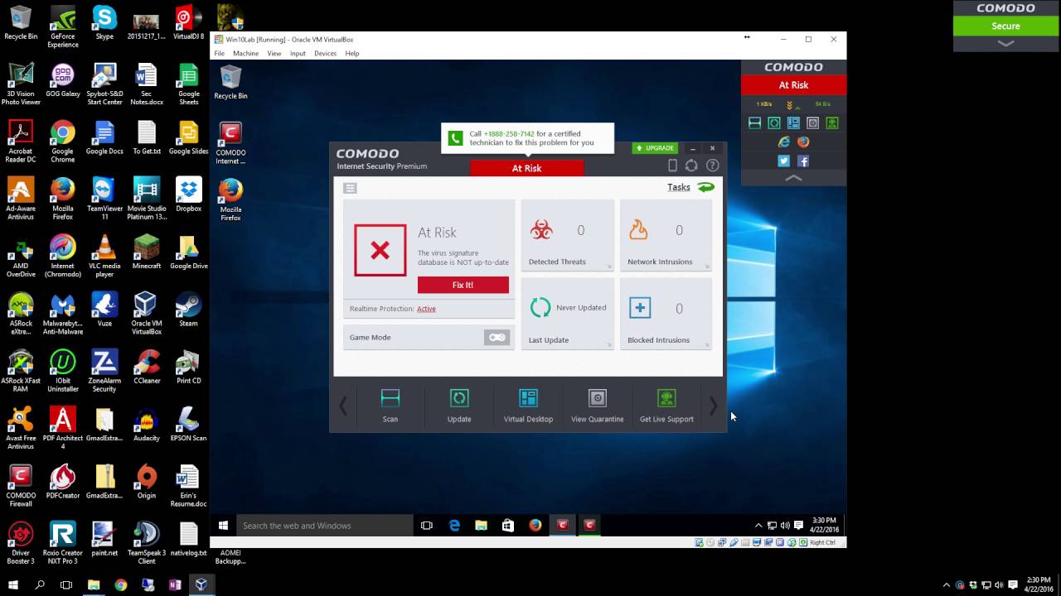Click the Last Update tile
This screenshot has height=596, width=1061.
tap(568, 313)
